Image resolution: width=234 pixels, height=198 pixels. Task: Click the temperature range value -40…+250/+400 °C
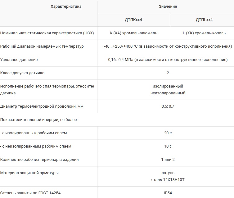[168, 46]
